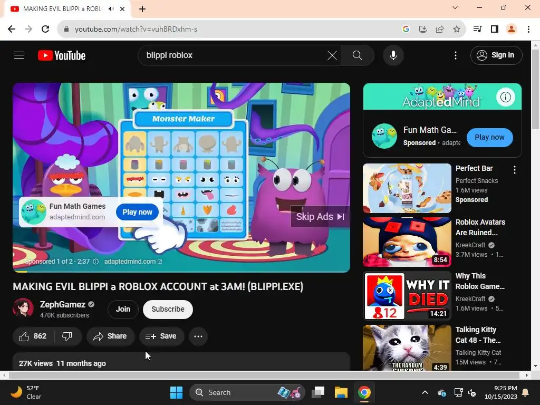Open Roblox Avatars Are Ruined thumbnail

[407, 242]
